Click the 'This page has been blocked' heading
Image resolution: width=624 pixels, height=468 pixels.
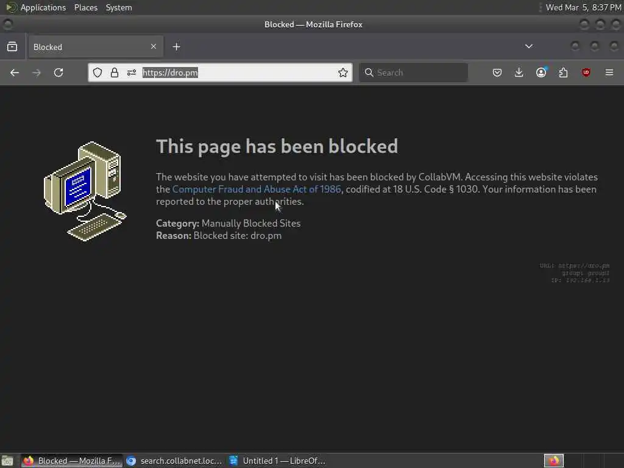tap(277, 146)
